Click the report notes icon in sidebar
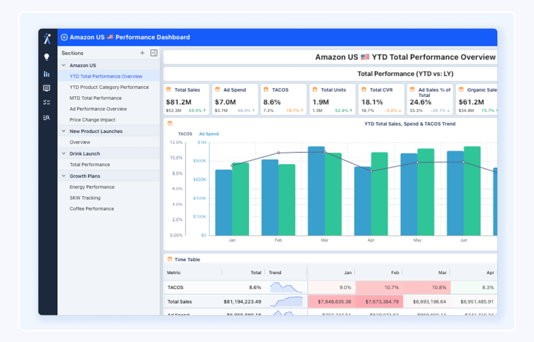534x342 pixels. (x=47, y=89)
